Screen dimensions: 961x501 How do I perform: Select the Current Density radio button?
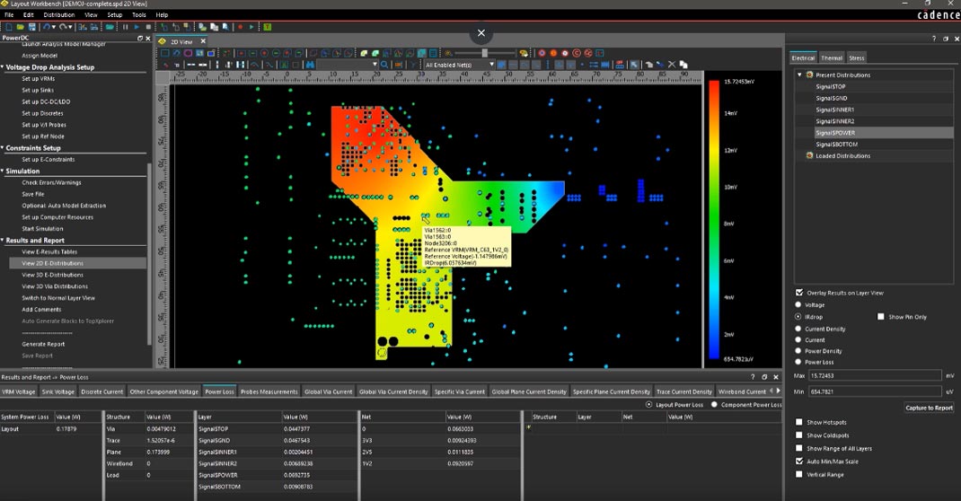click(x=798, y=329)
